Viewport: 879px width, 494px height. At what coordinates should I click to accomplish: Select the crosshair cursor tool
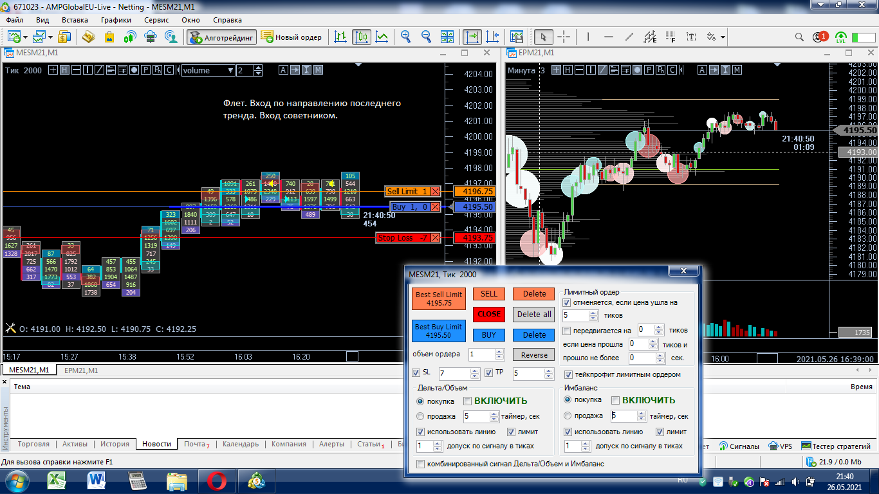pyautogui.click(x=563, y=37)
